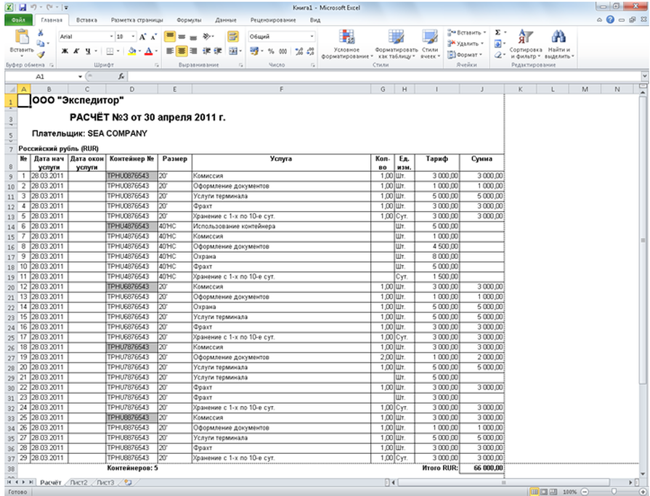Click the Increase Font Size icon

pos(142,37)
